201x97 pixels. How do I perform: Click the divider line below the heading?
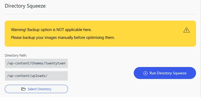pos(100,14)
